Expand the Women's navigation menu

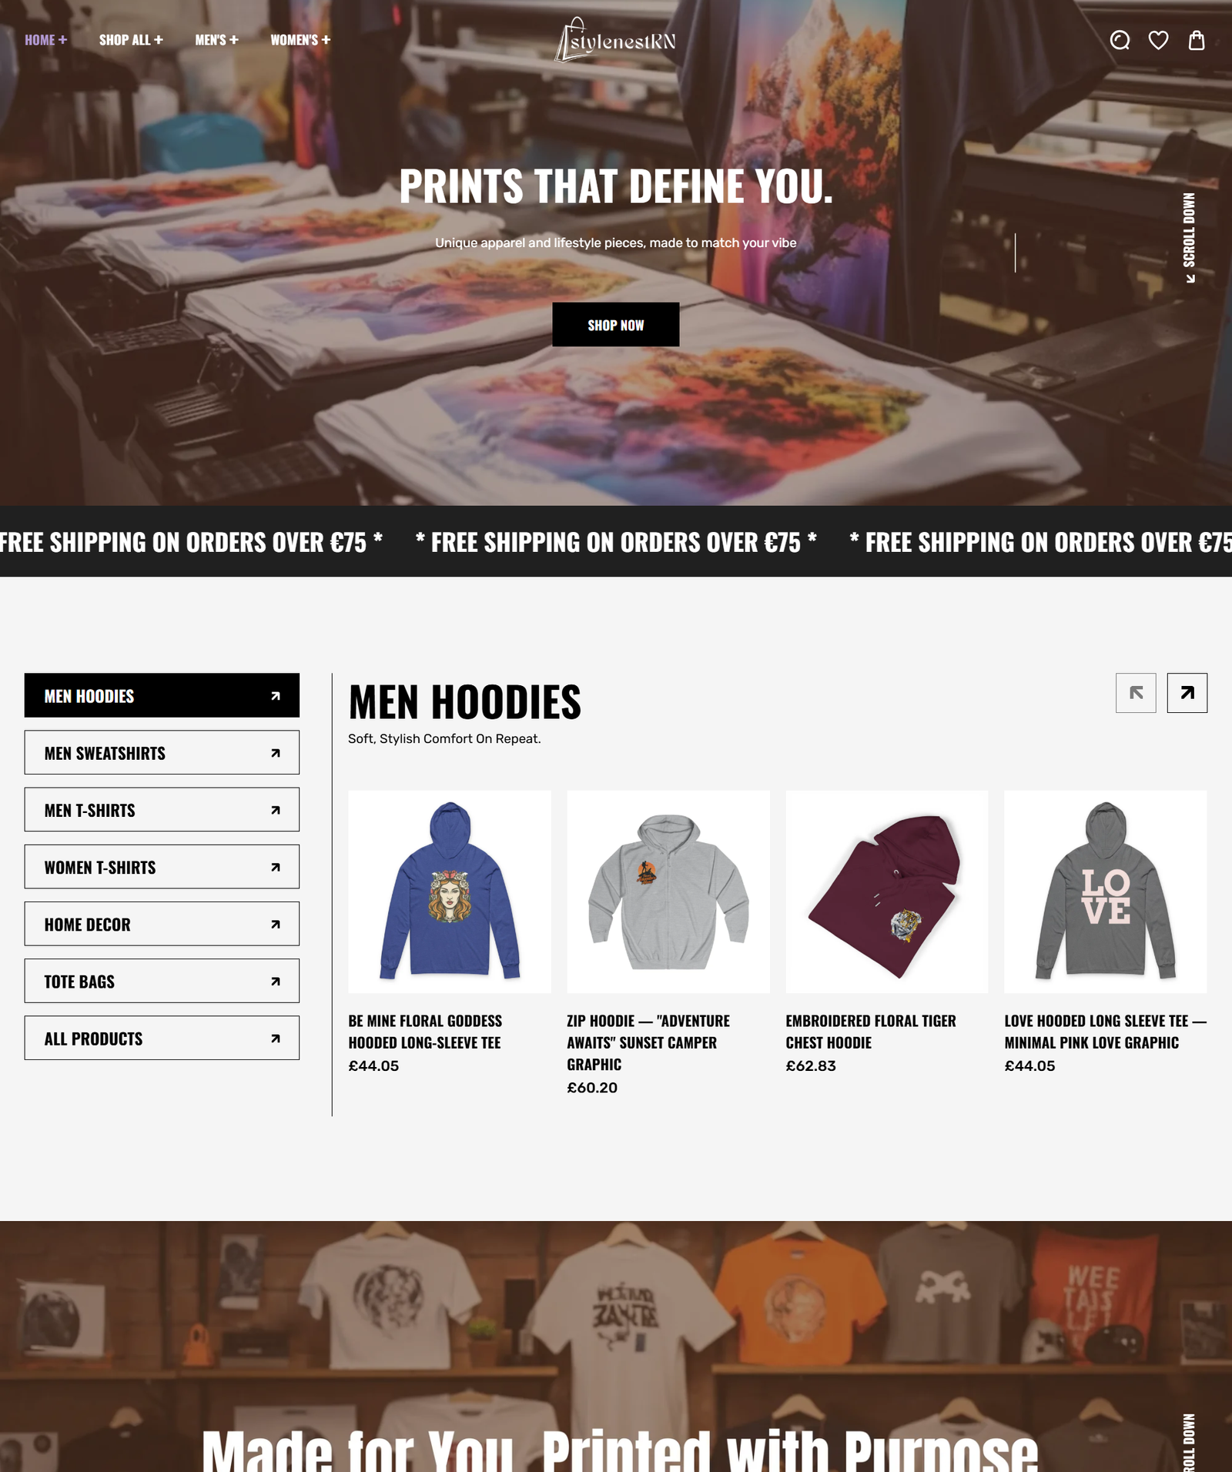tap(300, 40)
